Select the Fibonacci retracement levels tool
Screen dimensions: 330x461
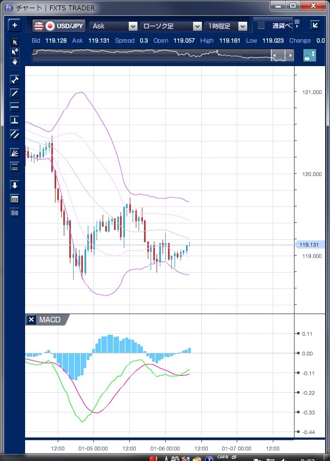(15, 167)
